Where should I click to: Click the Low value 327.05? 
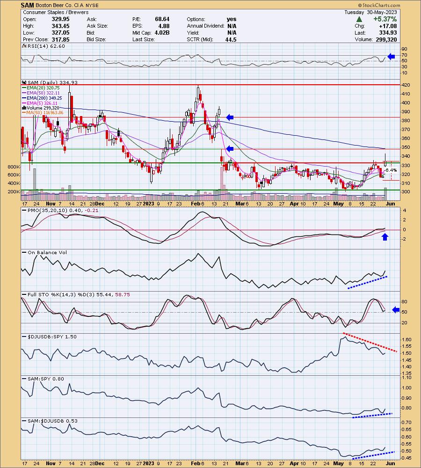(x=60, y=33)
